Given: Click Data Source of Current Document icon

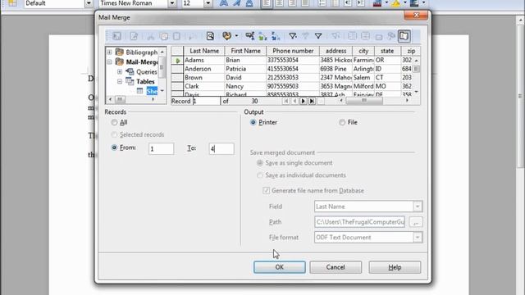Looking at the screenshot, I should point(390,36).
